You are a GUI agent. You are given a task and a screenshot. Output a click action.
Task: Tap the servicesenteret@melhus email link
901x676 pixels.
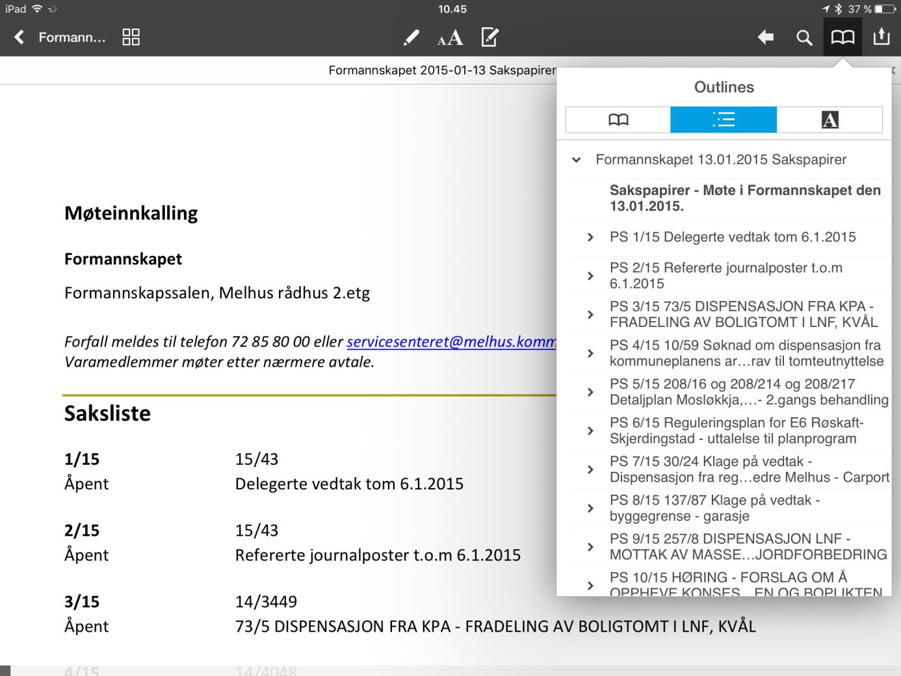pyautogui.click(x=451, y=342)
